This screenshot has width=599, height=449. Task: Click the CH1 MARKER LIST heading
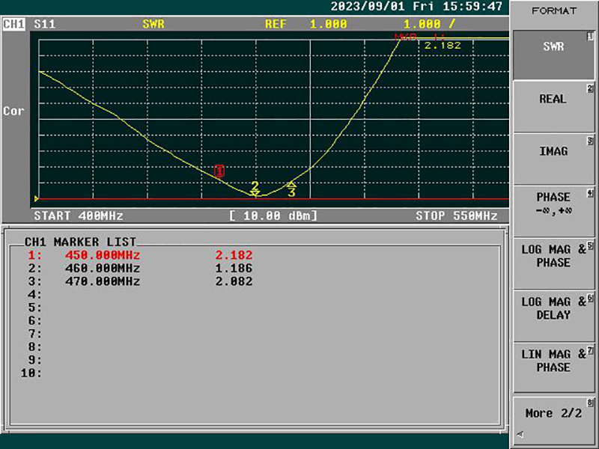80,242
